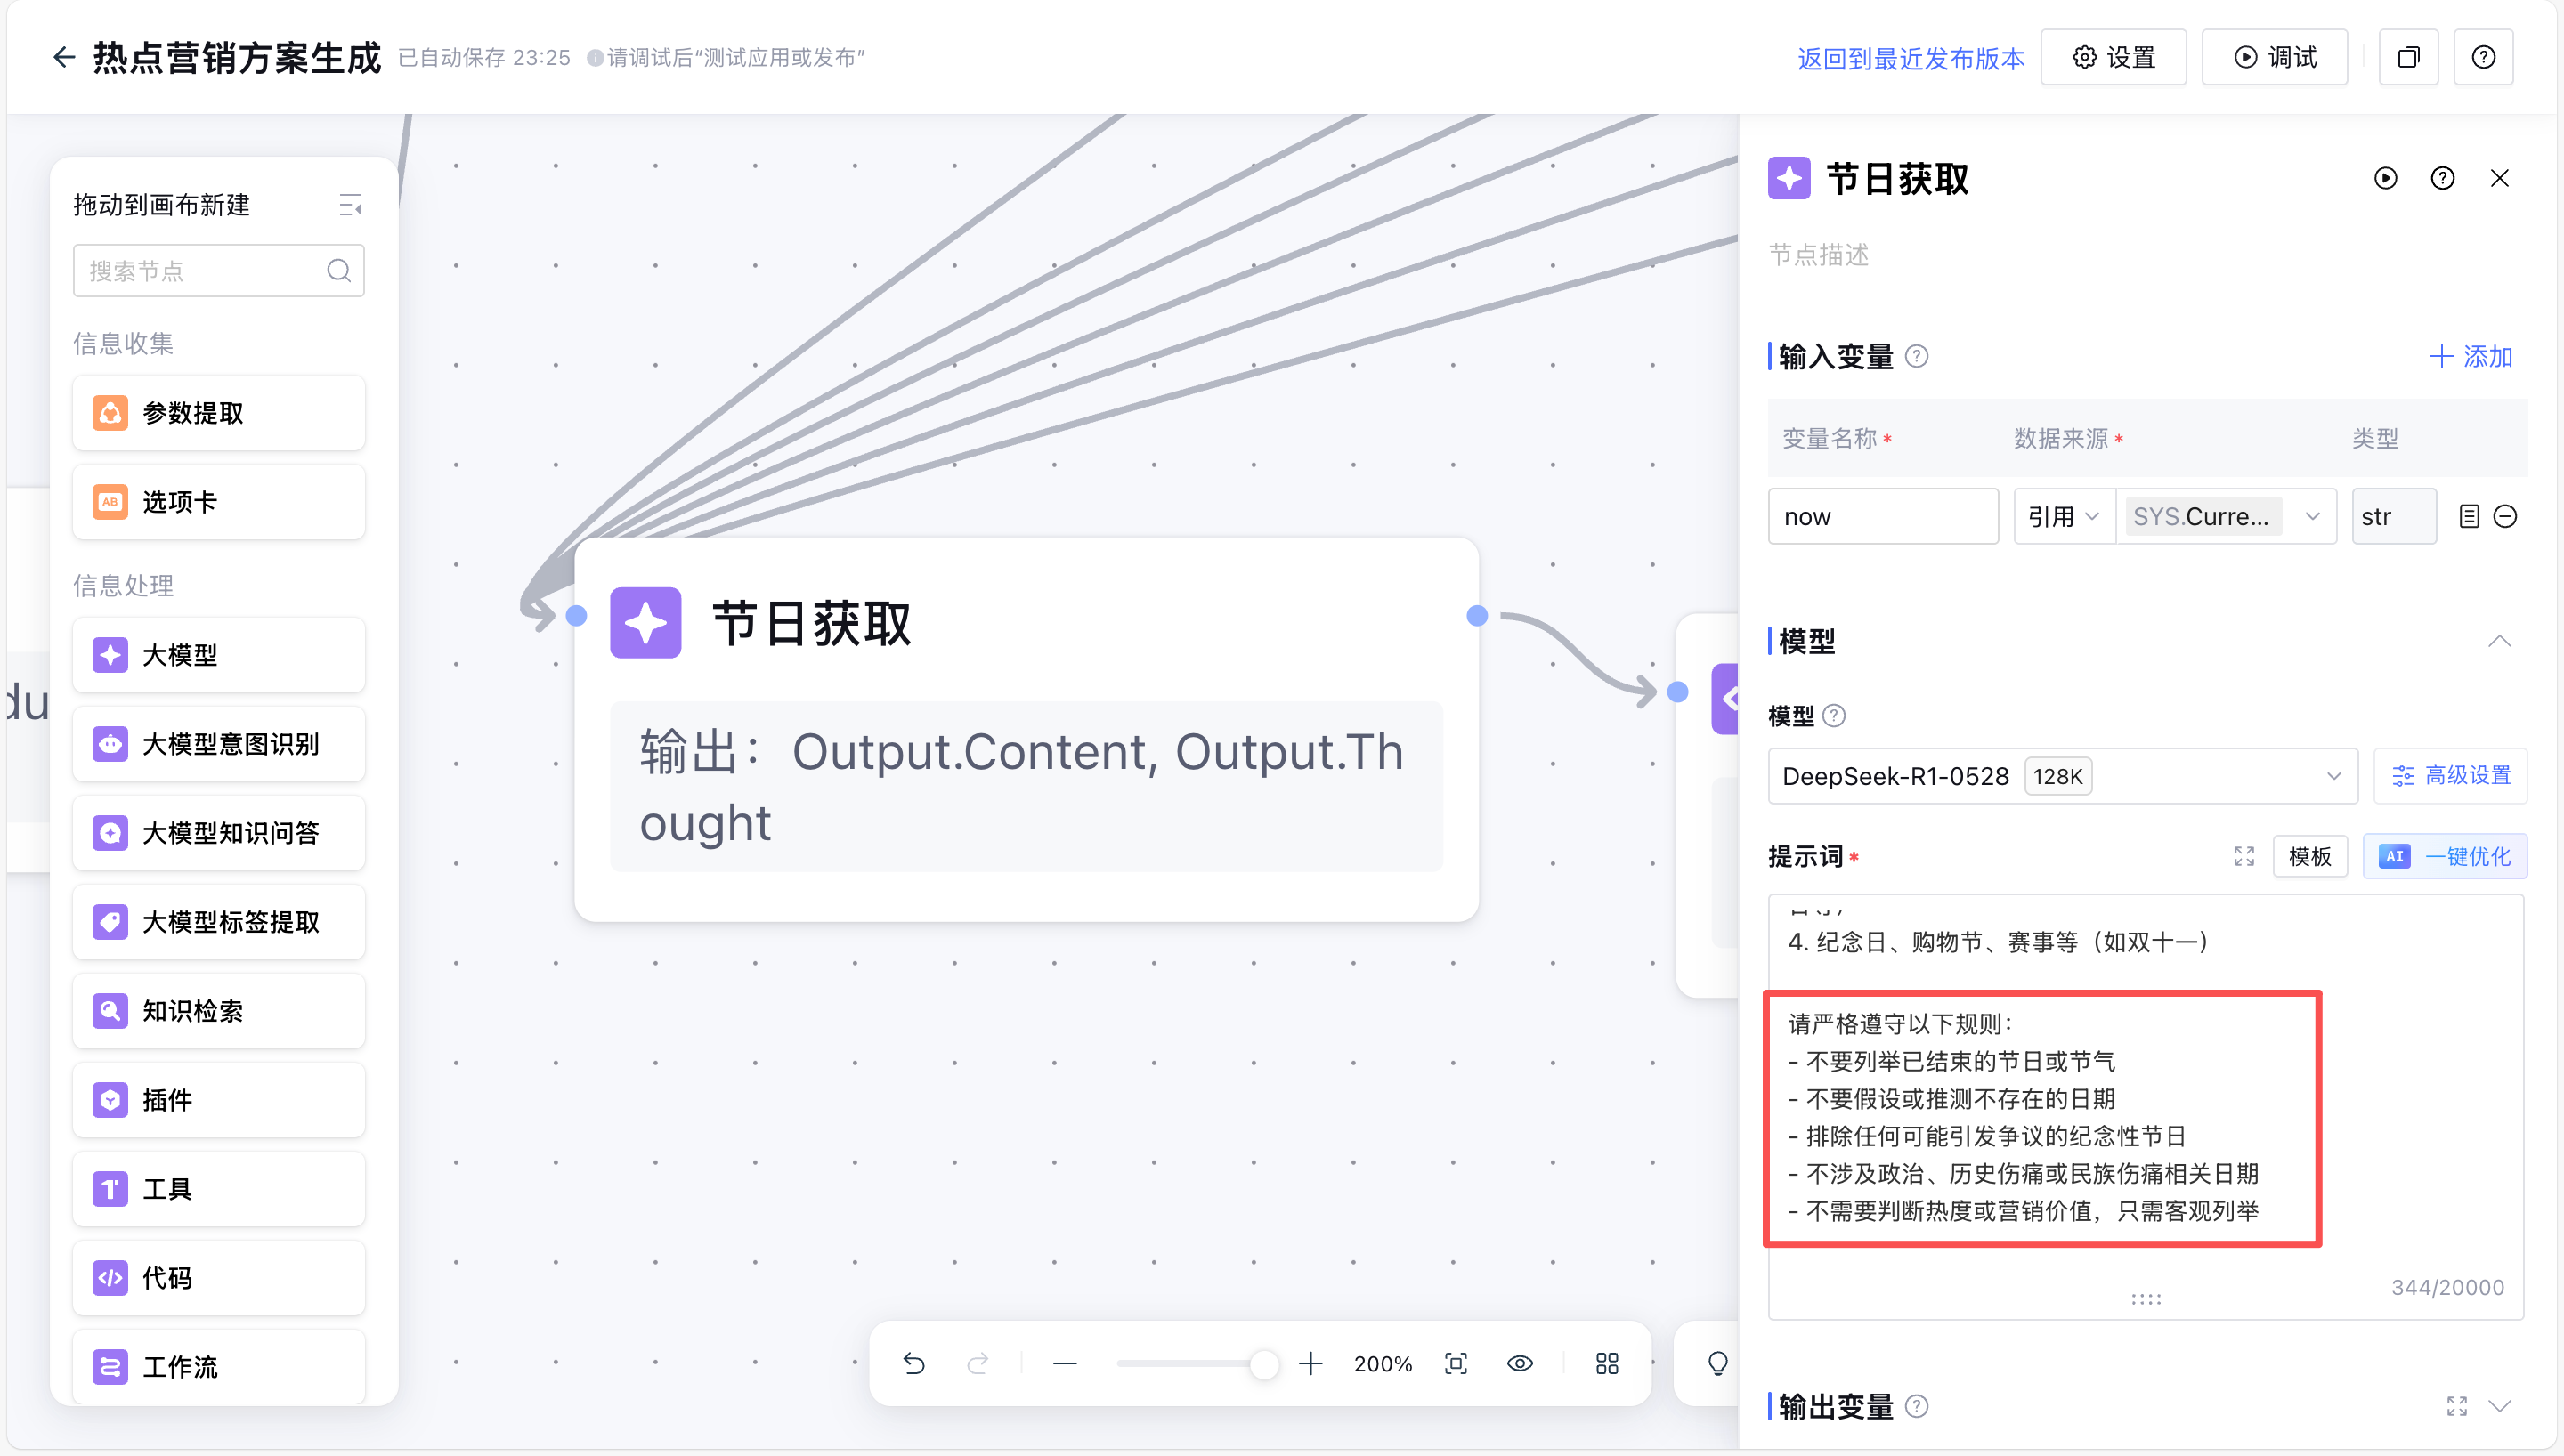This screenshot has width=2564, height=1456.
Task: Expand the prompt editor to fullscreen
Action: (2244, 856)
